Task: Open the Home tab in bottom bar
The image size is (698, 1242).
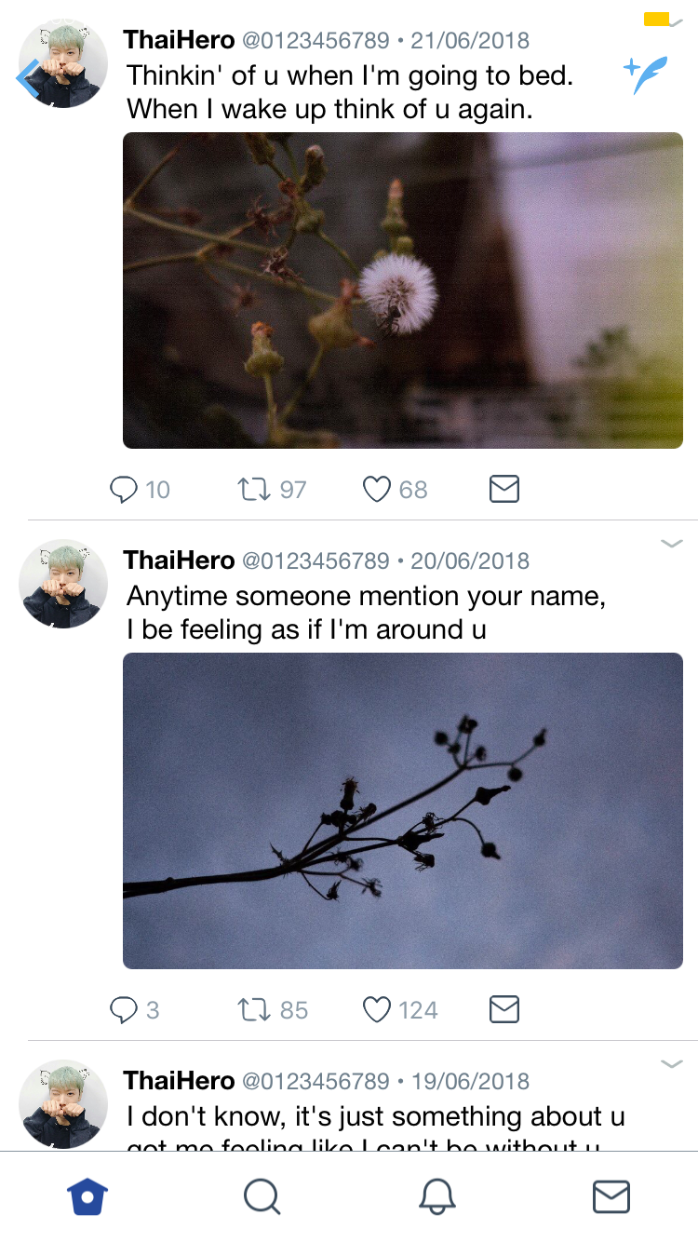Action: click(x=88, y=1197)
